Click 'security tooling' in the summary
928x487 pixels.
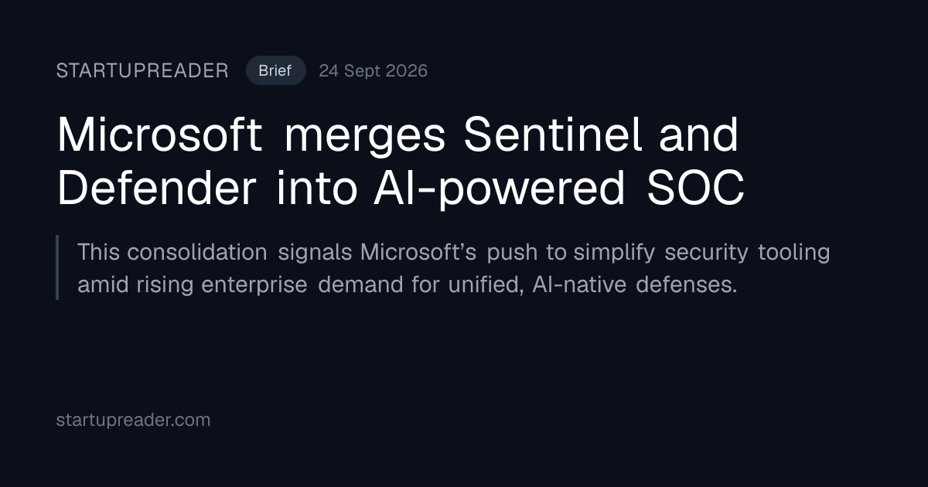pyautogui.click(x=748, y=252)
